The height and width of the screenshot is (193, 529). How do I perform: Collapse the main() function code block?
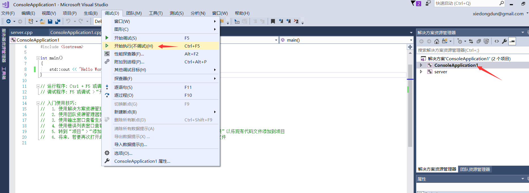[x=38, y=58]
